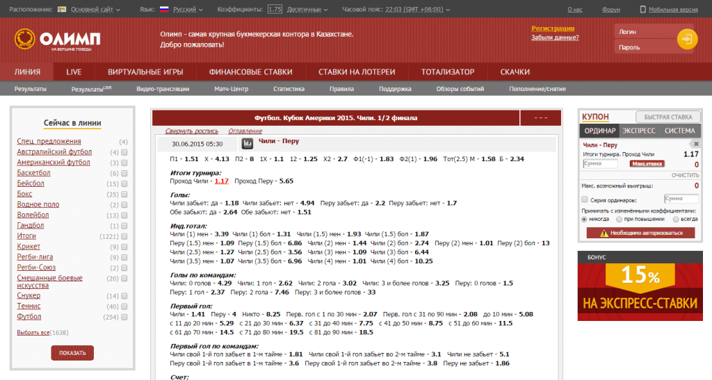Tick the Австралийский футбол checkbox
The height and width of the screenshot is (380, 712).
click(x=124, y=152)
